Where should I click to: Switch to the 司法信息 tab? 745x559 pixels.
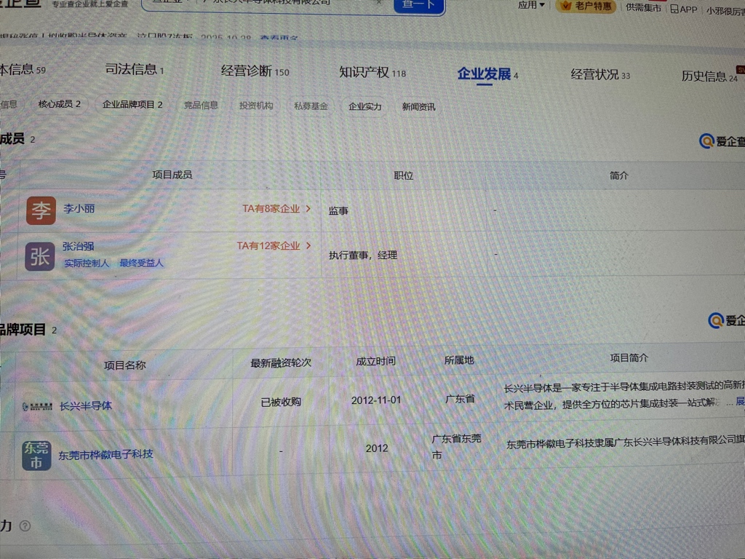[135, 70]
